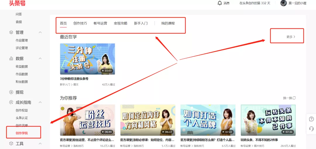Click 28.9万人看过 view count
This screenshot has height=149, width=316.
(288, 146)
